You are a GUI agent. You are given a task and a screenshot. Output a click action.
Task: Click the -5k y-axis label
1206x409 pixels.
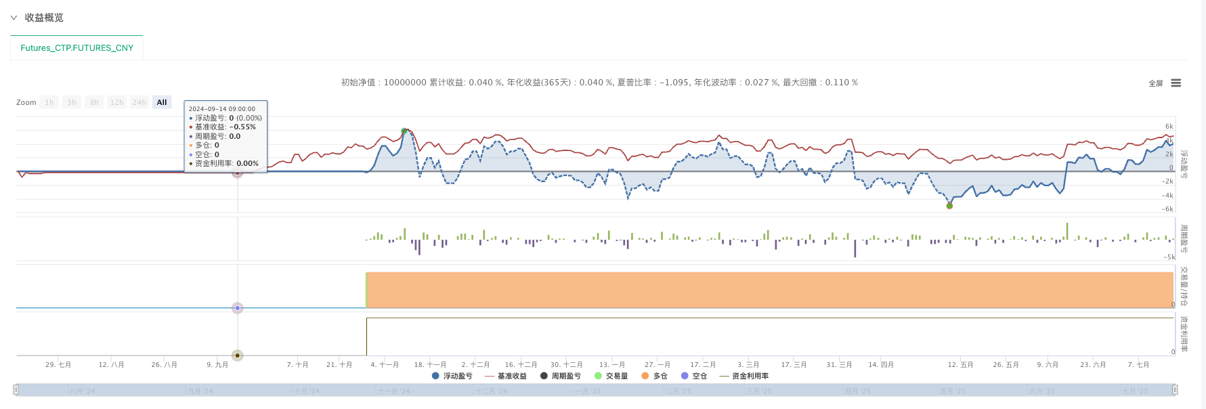click(x=1169, y=257)
